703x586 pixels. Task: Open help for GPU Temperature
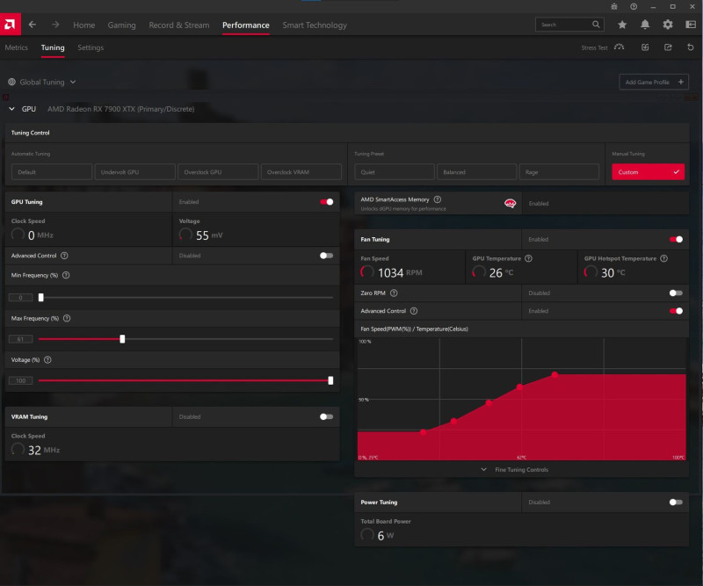pyautogui.click(x=529, y=258)
